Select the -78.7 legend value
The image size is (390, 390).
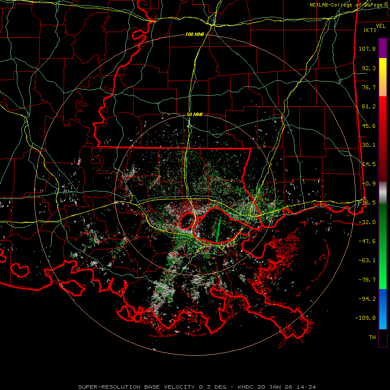(367, 280)
